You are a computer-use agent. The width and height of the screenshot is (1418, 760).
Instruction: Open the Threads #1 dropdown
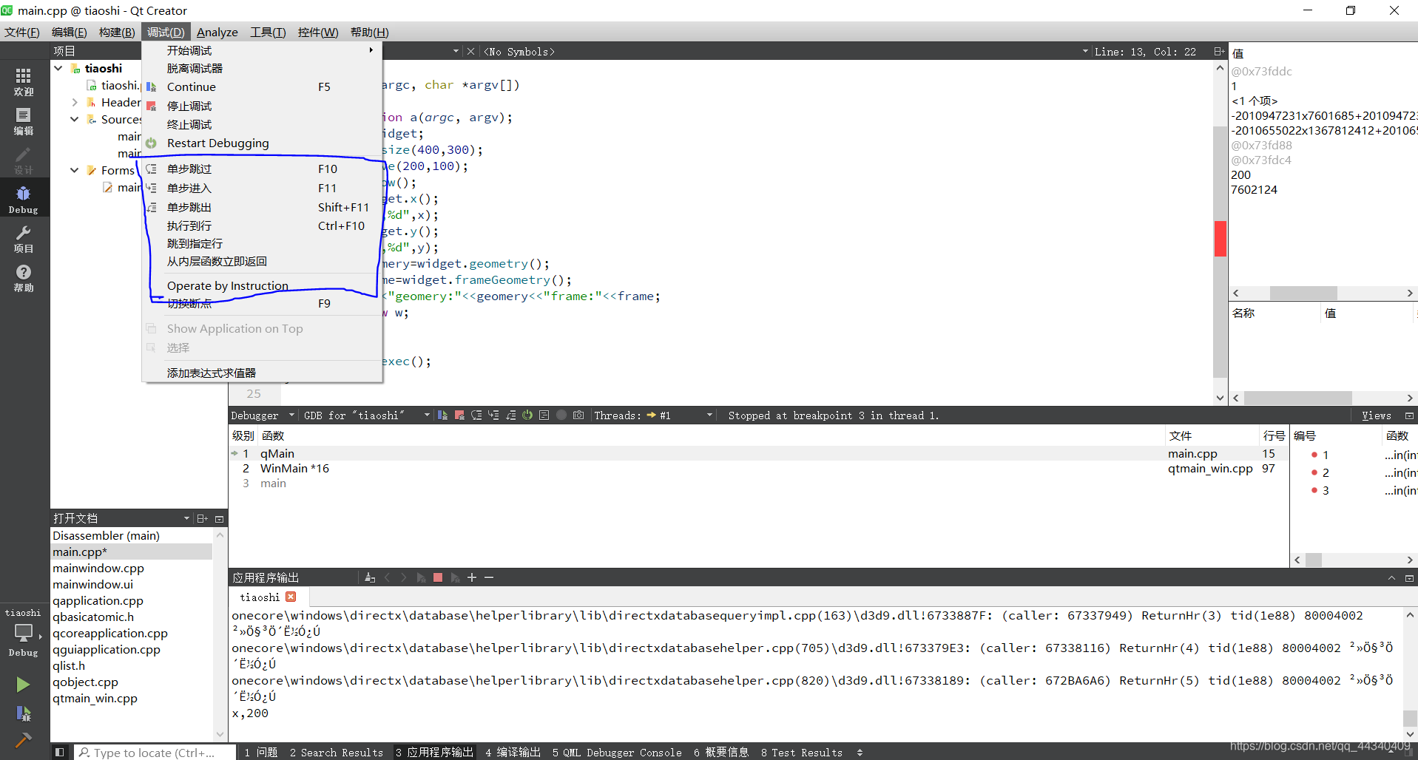tap(652, 415)
